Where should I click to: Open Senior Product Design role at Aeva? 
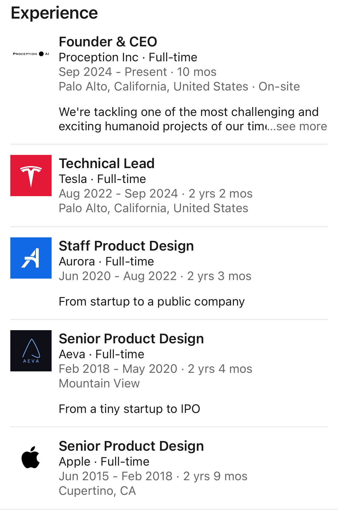point(131,339)
